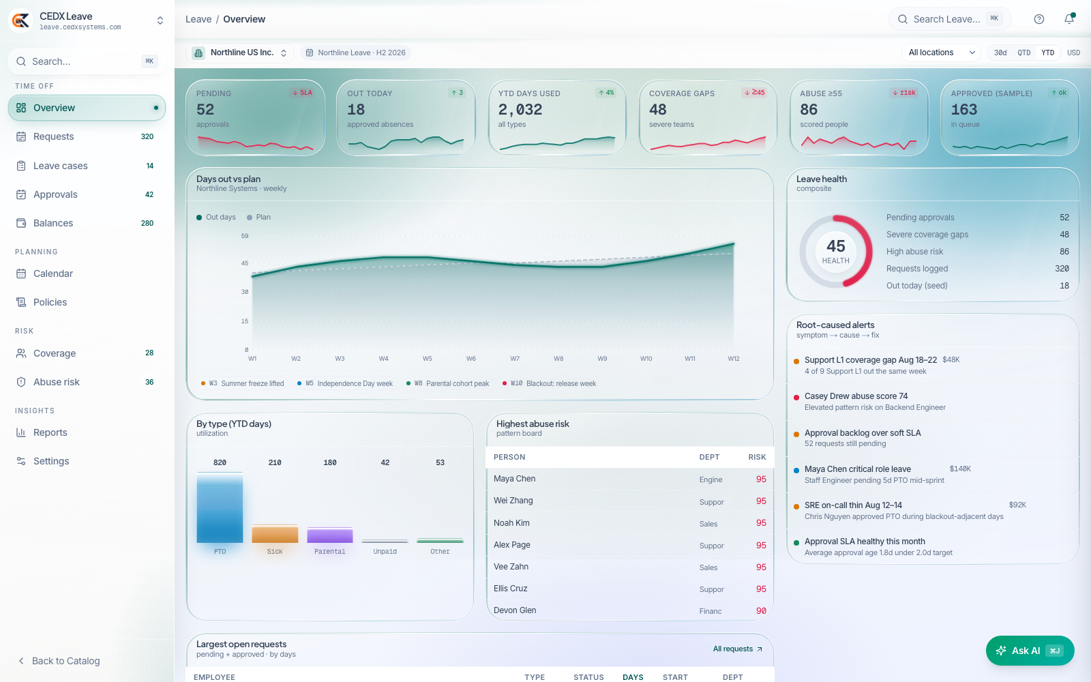The height and width of the screenshot is (682, 1091).
Task: Open the Pending approvals card
Action: pyautogui.click(x=255, y=118)
